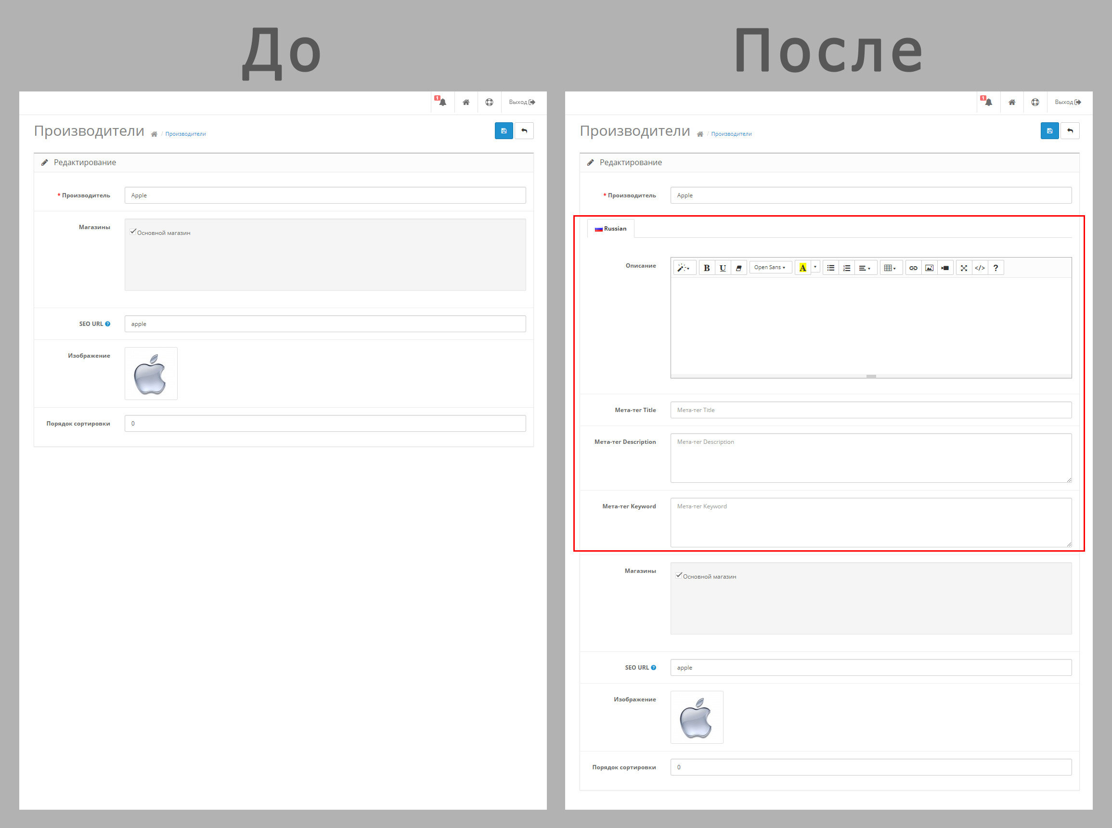Insert a link in description editor
Viewport: 1112px width, 828px height.
[913, 268]
